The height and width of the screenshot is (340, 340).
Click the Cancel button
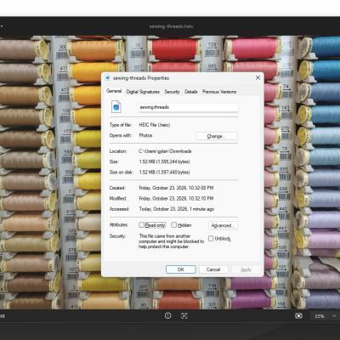pos(213,269)
